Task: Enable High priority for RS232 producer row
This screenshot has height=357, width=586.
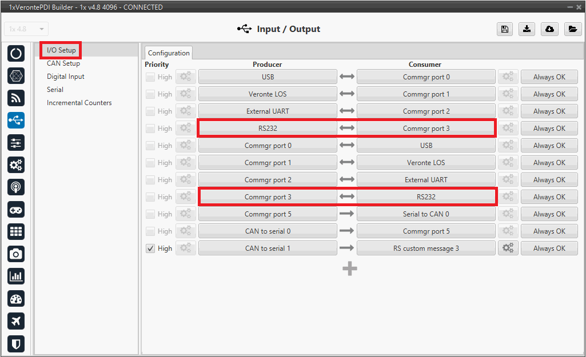Action: click(x=150, y=129)
